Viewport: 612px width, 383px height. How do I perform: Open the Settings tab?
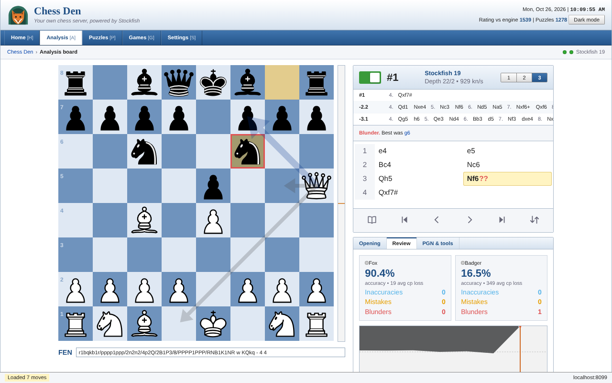pyautogui.click(x=182, y=38)
